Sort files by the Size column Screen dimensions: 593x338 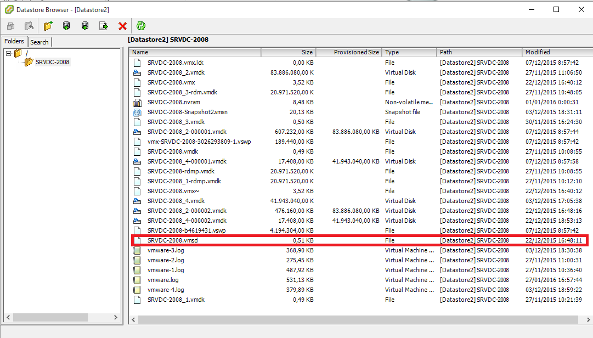click(x=288, y=52)
